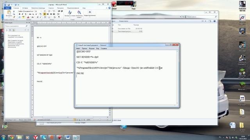
Task: Open Google Chrome from the taskbar
Action: point(11,137)
